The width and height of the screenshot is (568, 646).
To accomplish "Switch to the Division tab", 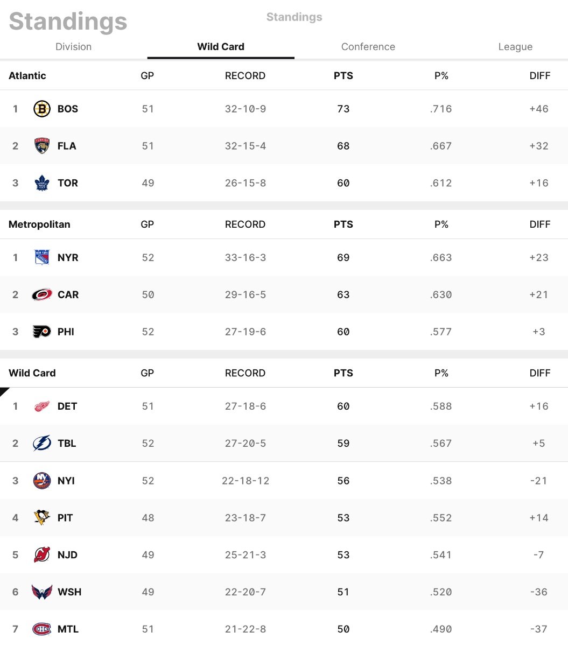I will pos(74,47).
